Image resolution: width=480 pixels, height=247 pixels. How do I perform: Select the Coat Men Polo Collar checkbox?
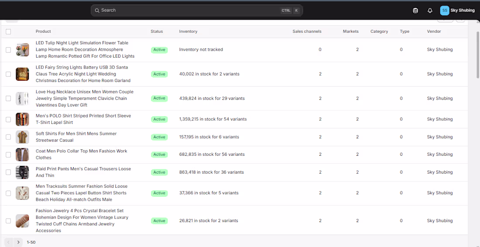pos(8,154)
